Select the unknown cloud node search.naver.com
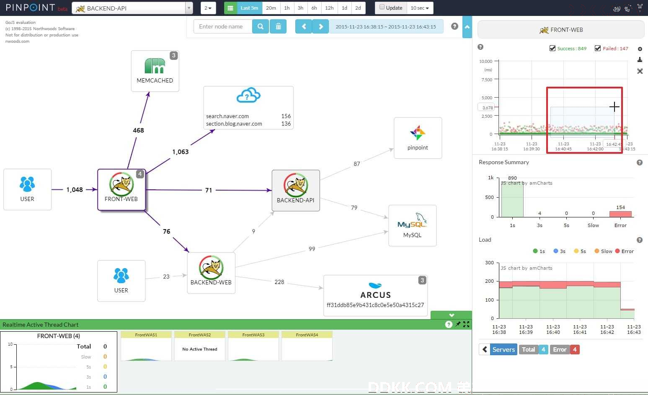Screen dimensions: 648x395 pos(248,108)
